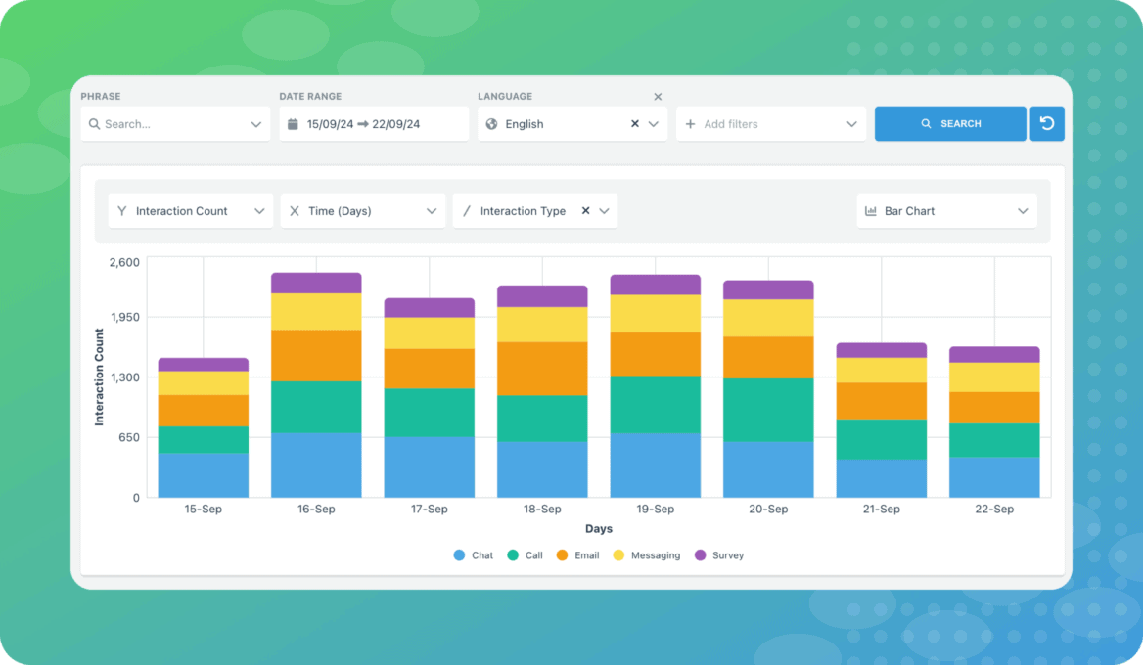Click the reset arrow button beside Search
This screenshot has height=665, width=1143.
click(1047, 123)
